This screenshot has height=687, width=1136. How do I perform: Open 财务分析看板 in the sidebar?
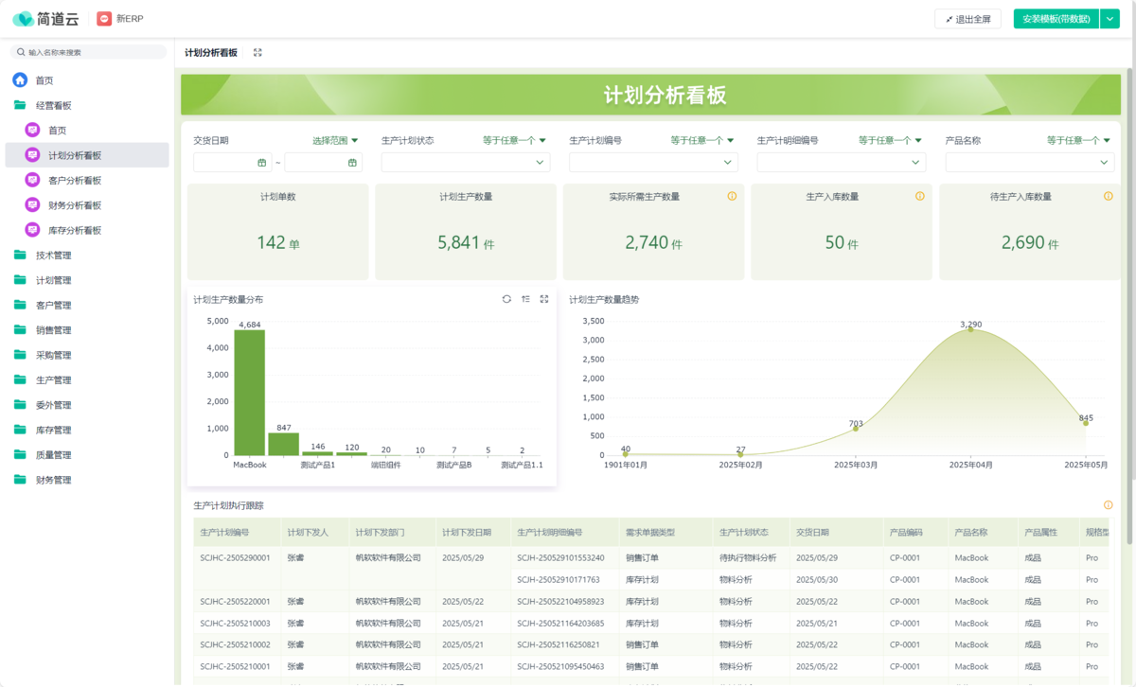(87, 205)
